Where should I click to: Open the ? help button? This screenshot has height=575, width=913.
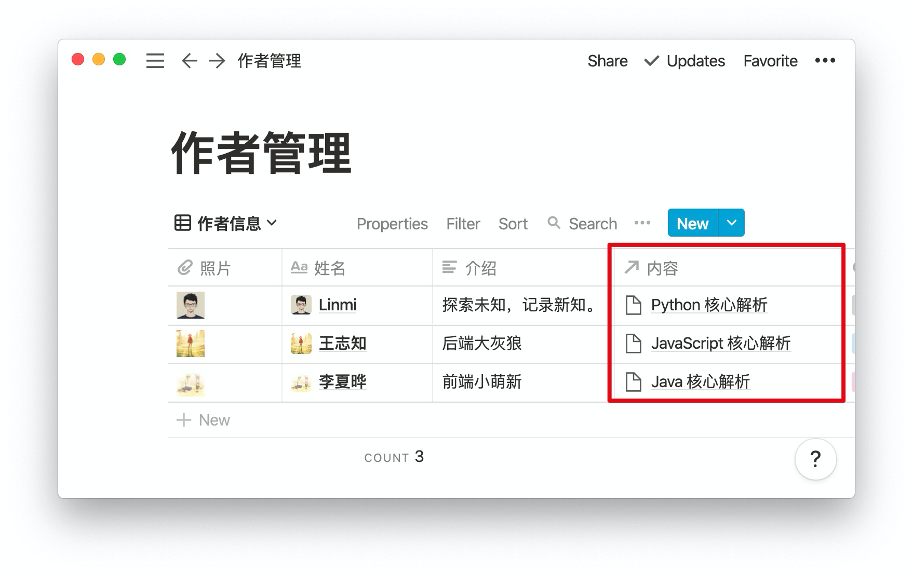click(815, 459)
